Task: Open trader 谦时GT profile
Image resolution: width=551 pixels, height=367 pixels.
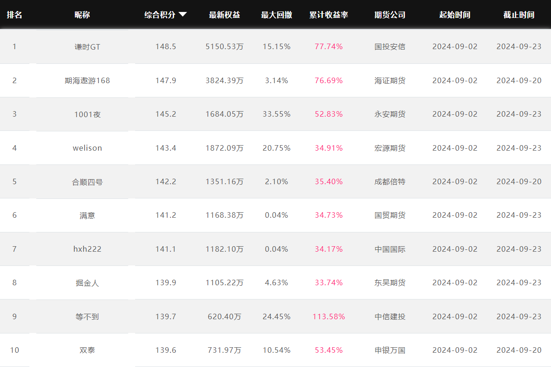Action: [87, 47]
